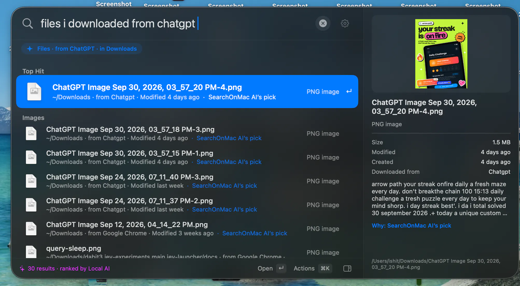Screen dimensions: 520x286
Task: Click SearchOnMac AI's pick link on 03_57_15 PM-1 row
Action: tap(229, 162)
